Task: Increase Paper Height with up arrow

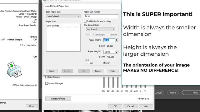Action: pos(117,51)
